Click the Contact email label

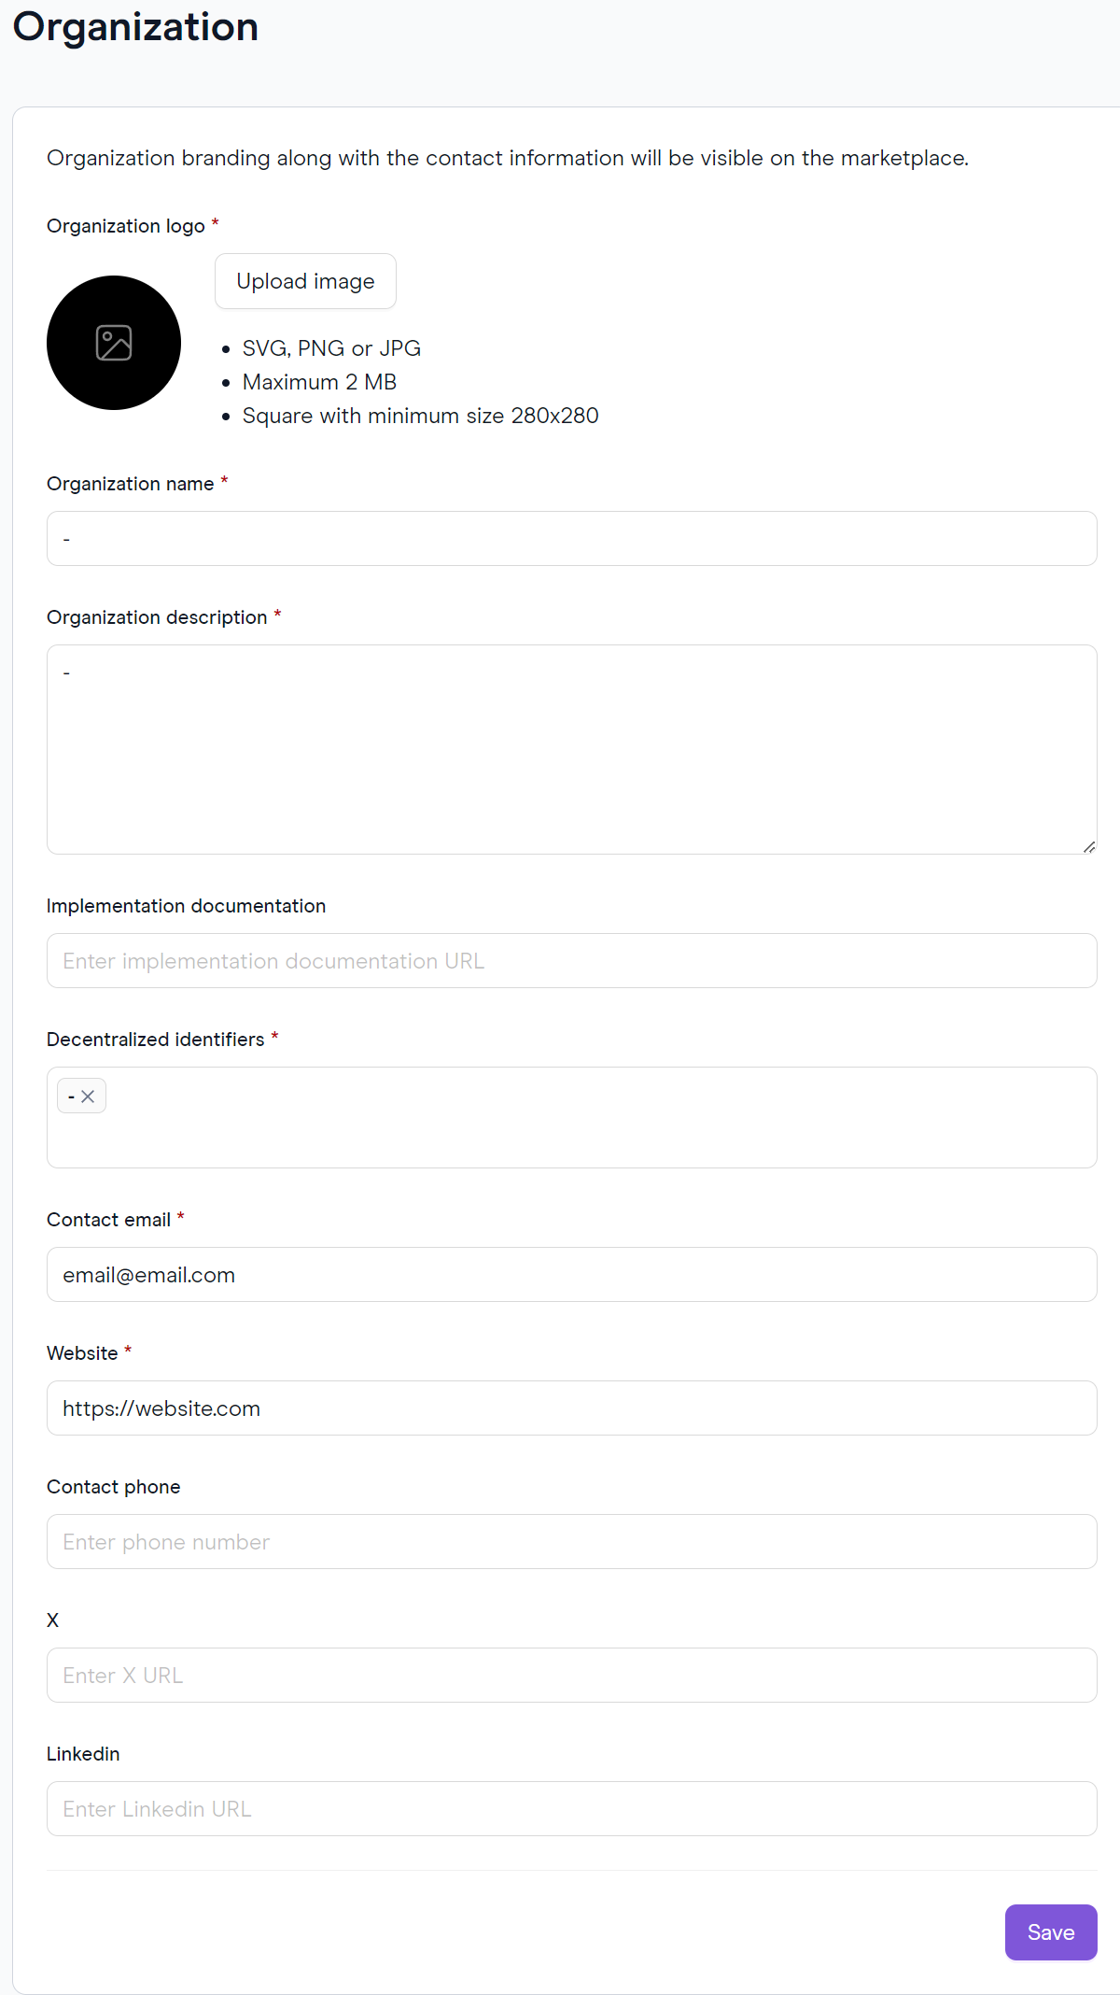(108, 1220)
